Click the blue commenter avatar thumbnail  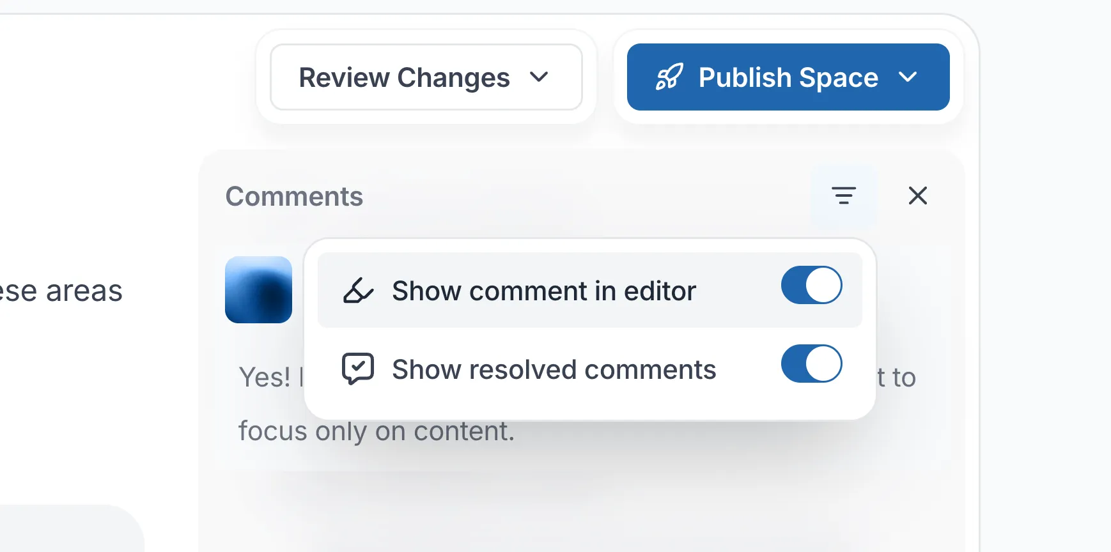click(258, 289)
